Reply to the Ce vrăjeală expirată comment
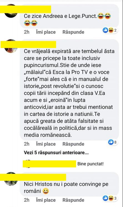The image size is (123, 207). coord(73,144)
